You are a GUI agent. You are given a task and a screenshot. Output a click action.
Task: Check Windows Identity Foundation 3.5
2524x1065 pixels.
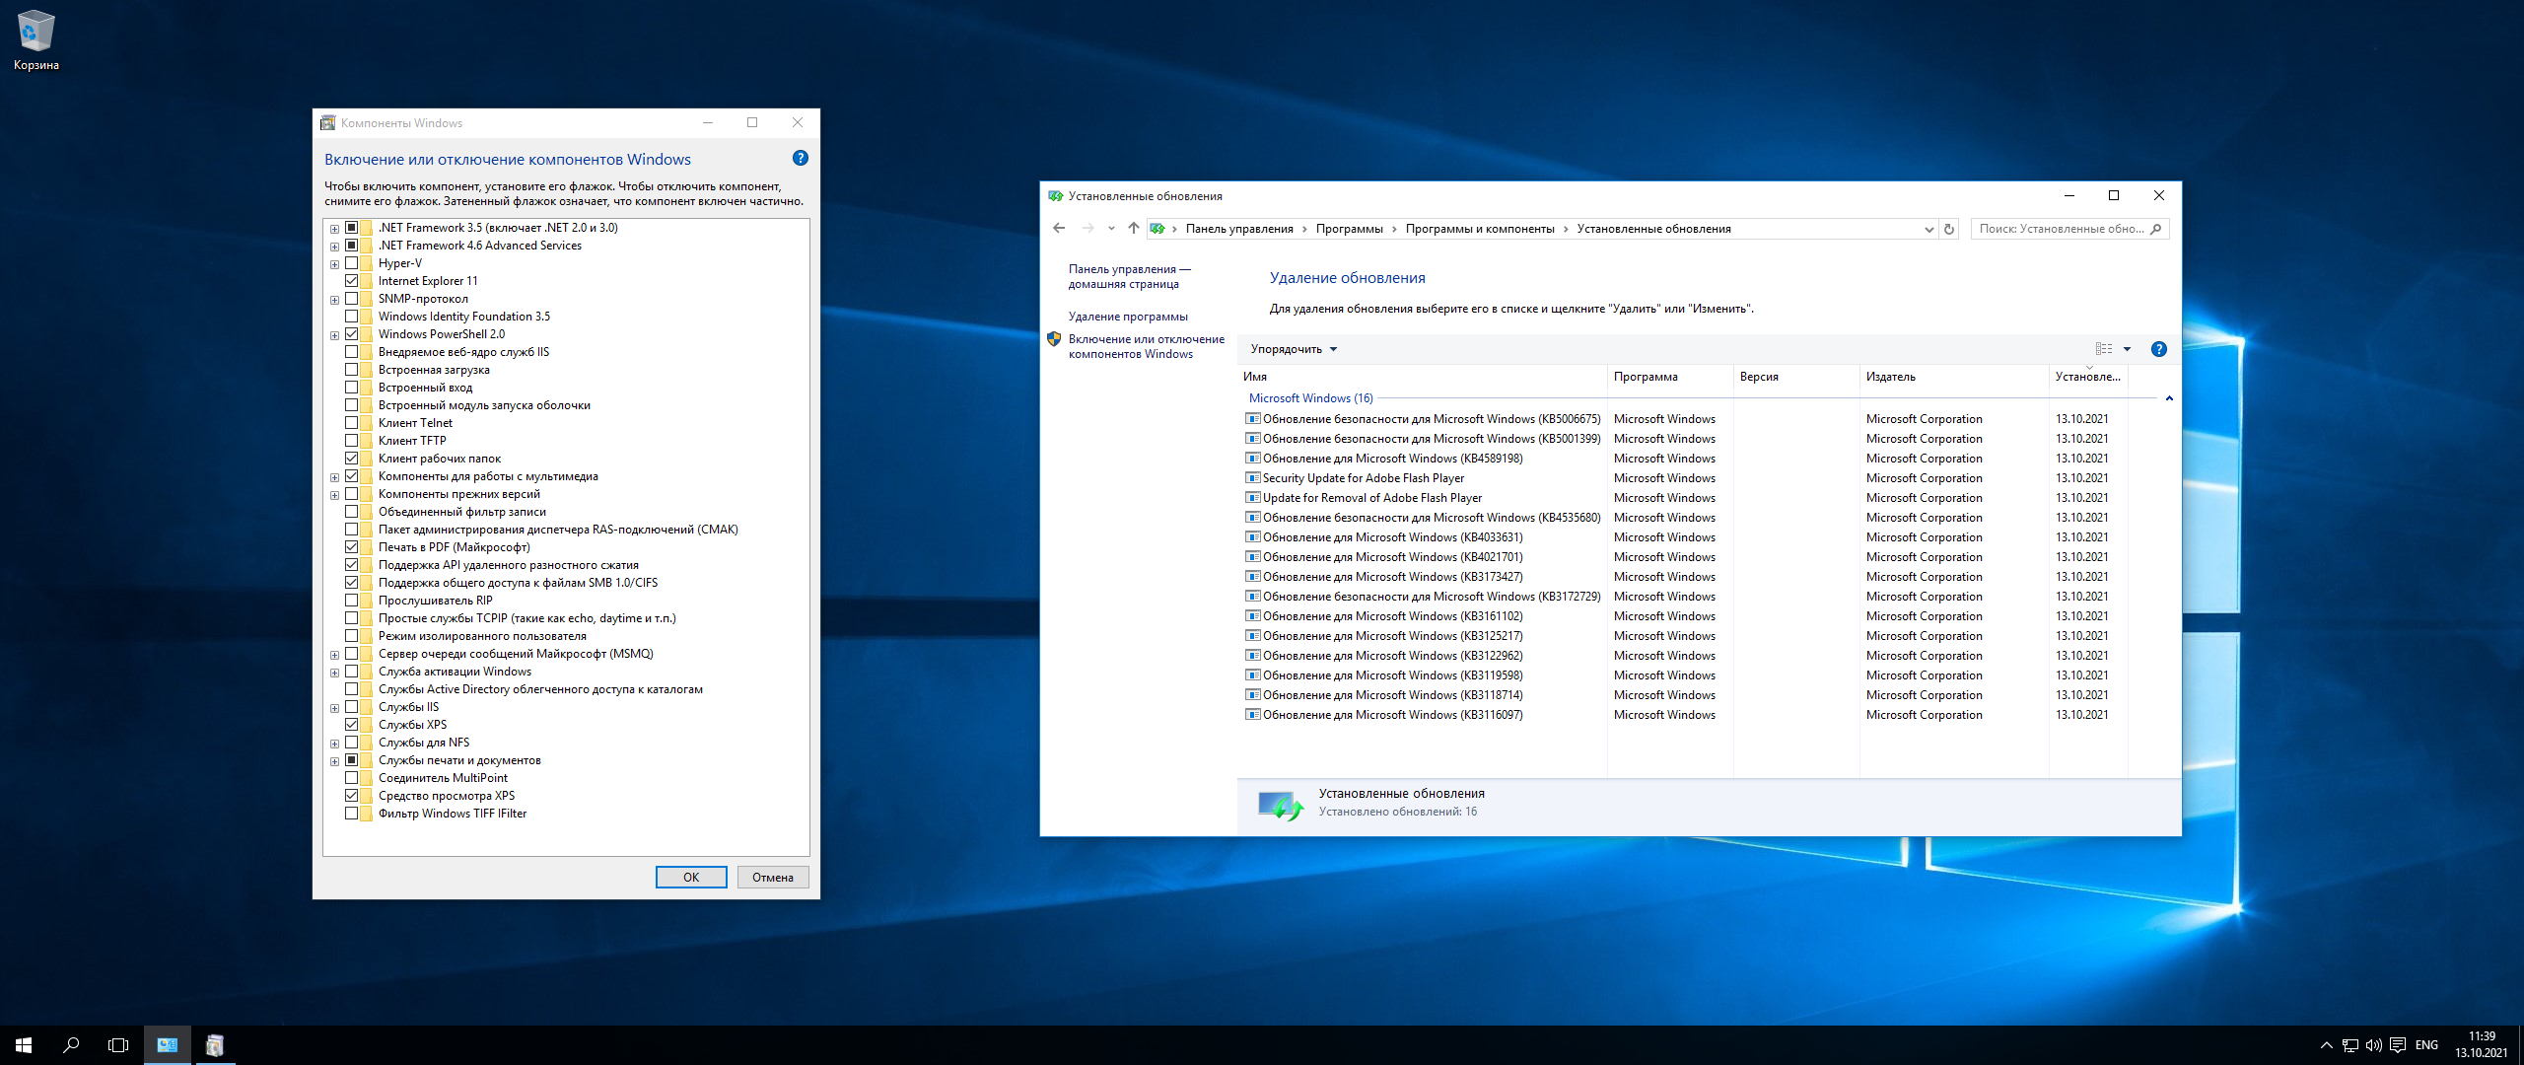(x=352, y=317)
